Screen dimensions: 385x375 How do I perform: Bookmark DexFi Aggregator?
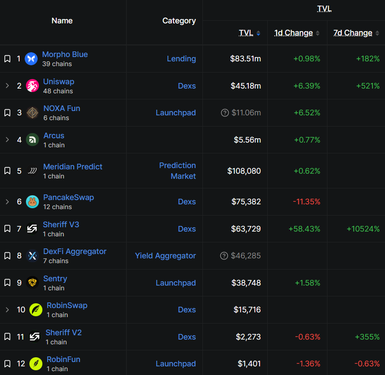coord(7,256)
